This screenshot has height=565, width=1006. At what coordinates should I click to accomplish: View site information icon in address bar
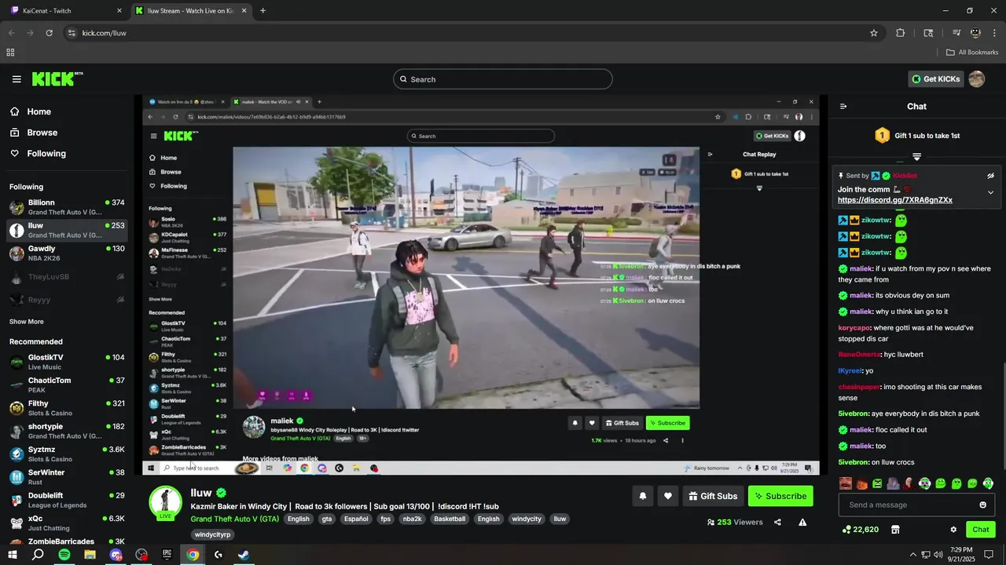point(72,33)
